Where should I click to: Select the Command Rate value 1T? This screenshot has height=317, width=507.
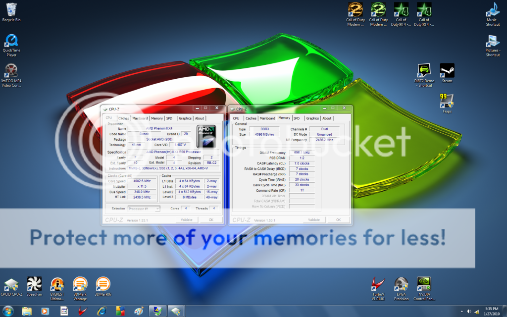click(302, 191)
